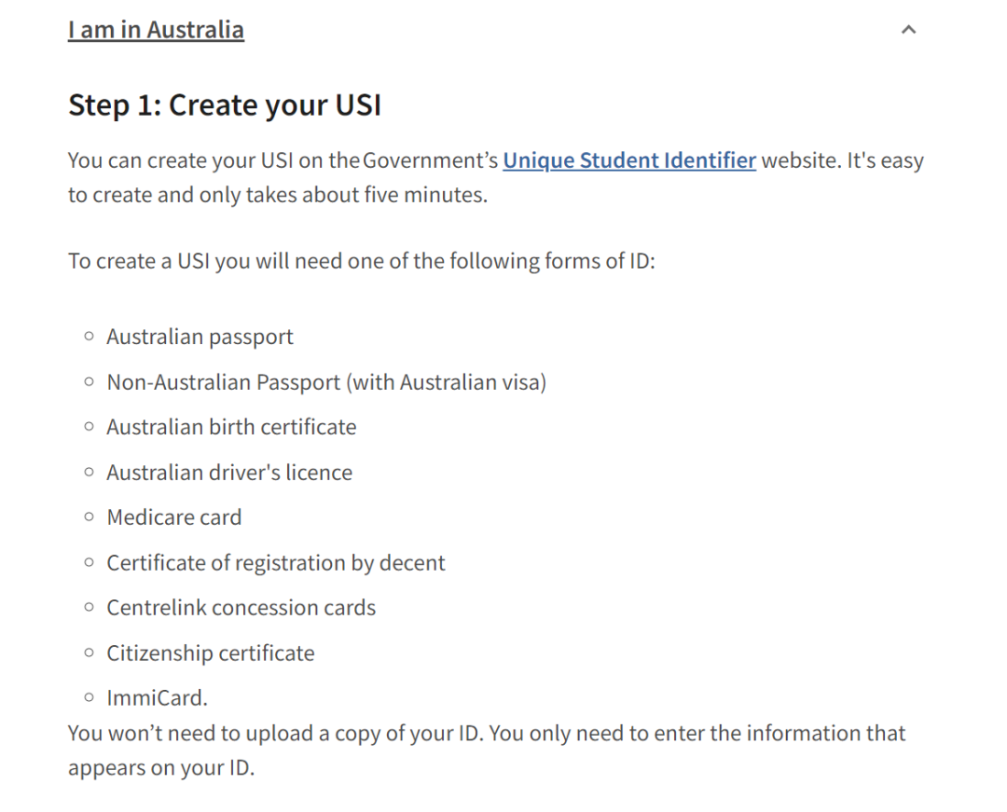Click the 'Citizenship certificate' list entry
This screenshot has height=812, width=1007.
pos(211,653)
